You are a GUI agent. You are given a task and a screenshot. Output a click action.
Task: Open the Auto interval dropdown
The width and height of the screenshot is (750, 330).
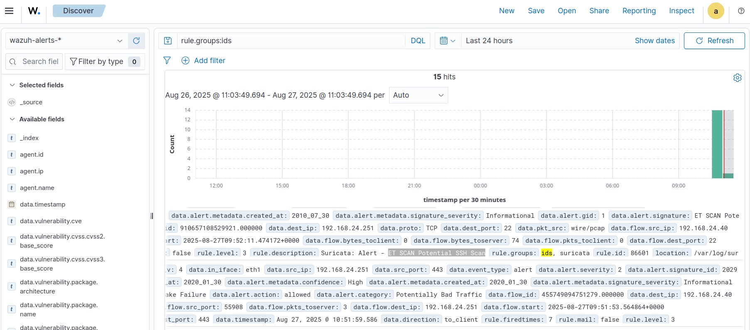pos(418,95)
